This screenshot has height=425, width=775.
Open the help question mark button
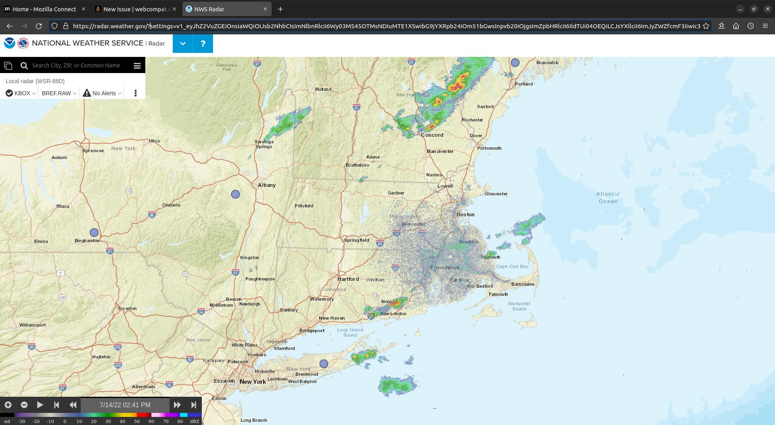tap(203, 43)
